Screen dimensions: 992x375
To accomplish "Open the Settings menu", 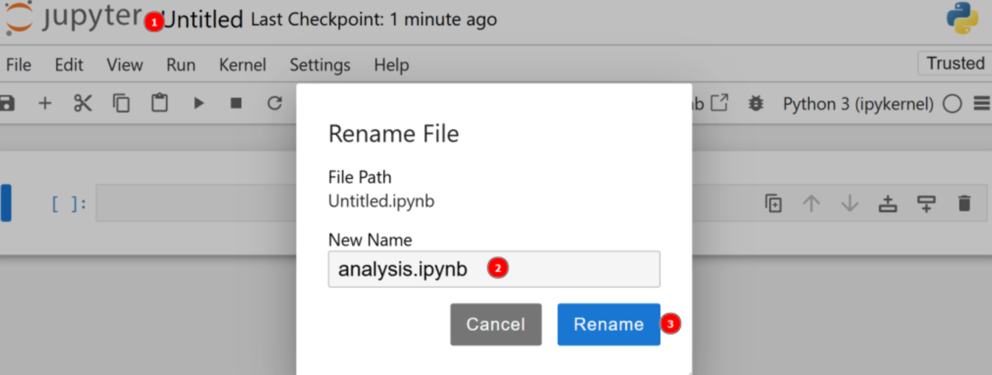I will (320, 65).
